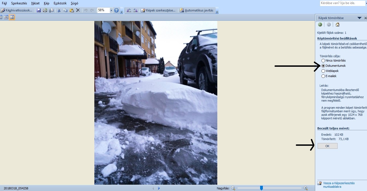Click the Copy icon in toolbar

(65, 10)
